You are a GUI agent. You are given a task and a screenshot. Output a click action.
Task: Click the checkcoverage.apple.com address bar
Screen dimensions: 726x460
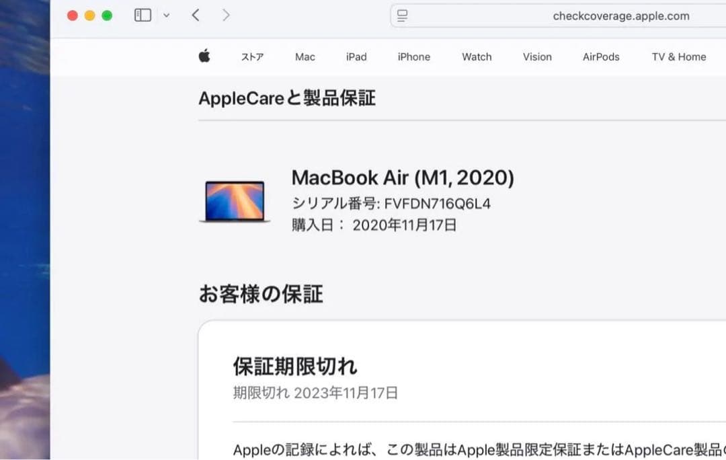(620, 15)
